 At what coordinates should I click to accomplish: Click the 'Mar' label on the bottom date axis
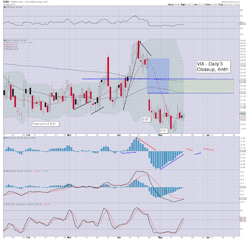coord(69,237)
